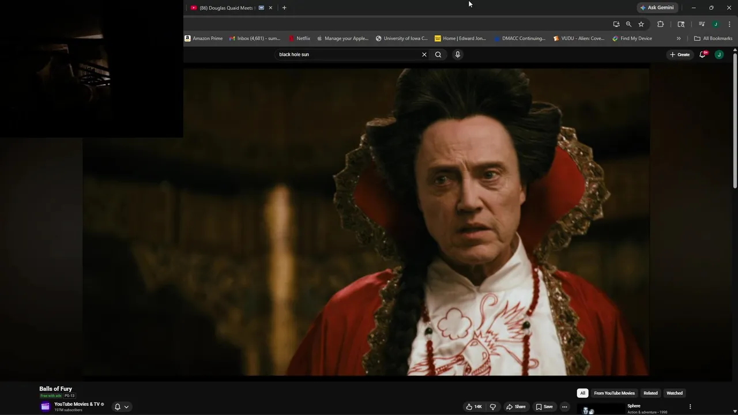738x415 pixels.
Task: Select the Watched filter chip
Action: coord(675,393)
